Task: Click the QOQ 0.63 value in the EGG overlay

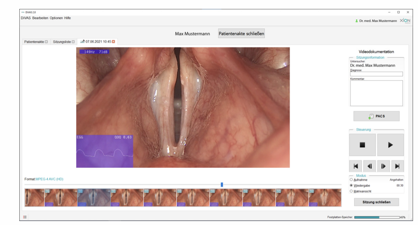Action: pos(123,137)
